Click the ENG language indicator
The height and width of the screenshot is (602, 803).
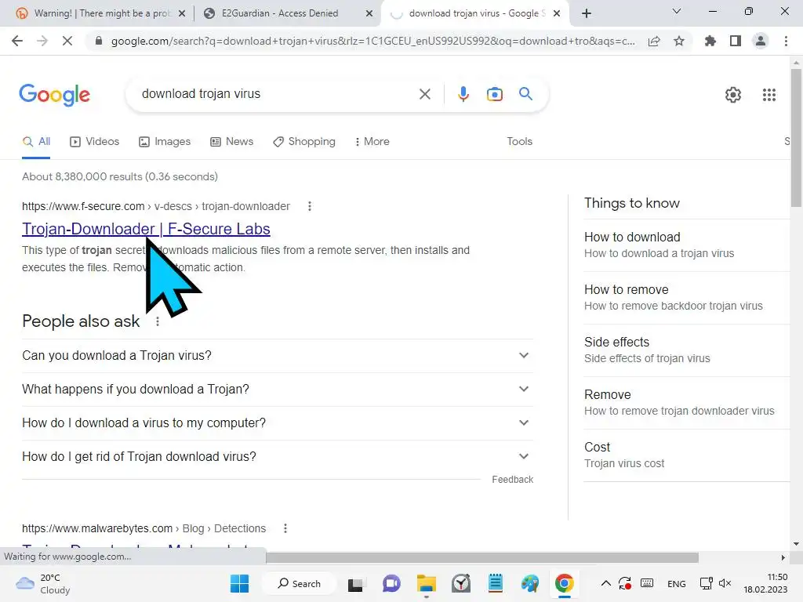(676, 583)
